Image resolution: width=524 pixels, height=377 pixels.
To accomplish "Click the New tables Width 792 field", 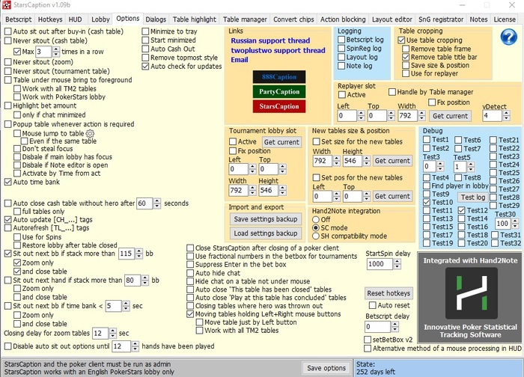I will click(323, 161).
